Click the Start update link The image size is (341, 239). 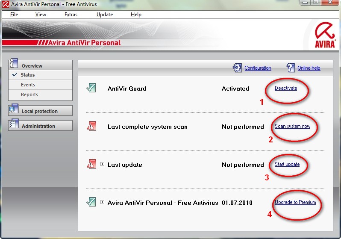(x=287, y=164)
